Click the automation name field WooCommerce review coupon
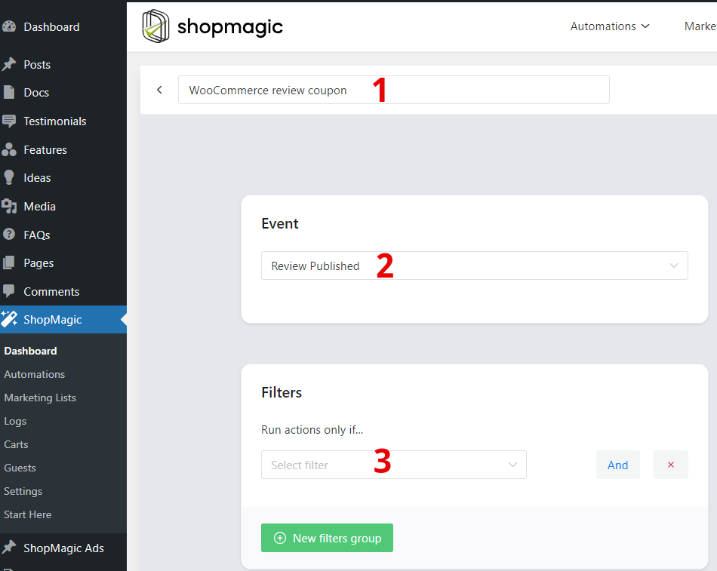Image resolution: width=717 pixels, height=571 pixels. click(394, 90)
